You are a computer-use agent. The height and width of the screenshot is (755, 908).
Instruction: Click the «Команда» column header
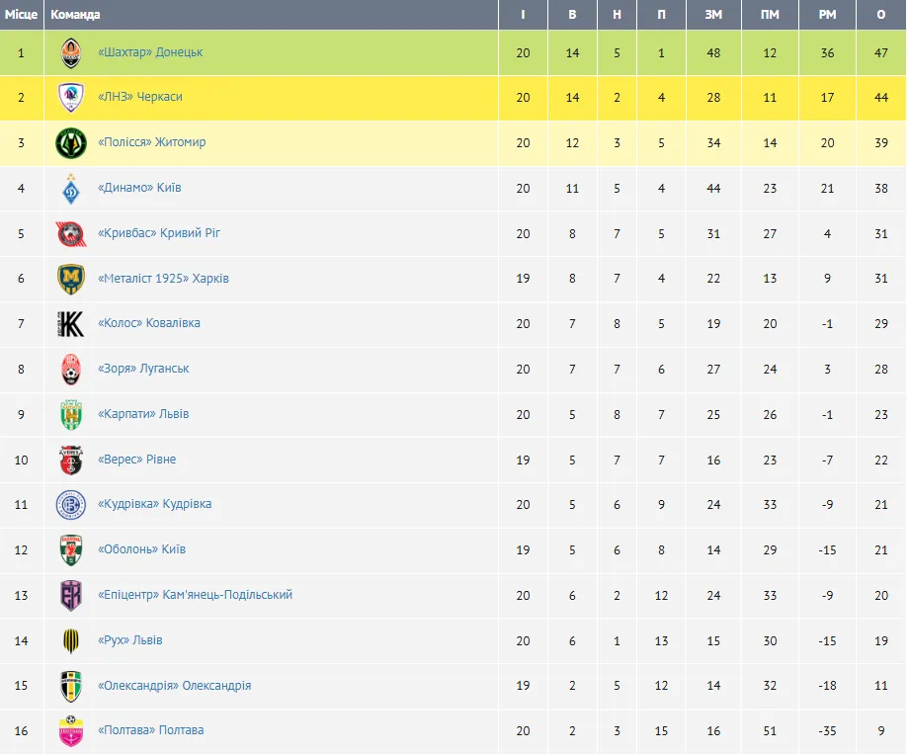[x=75, y=15]
